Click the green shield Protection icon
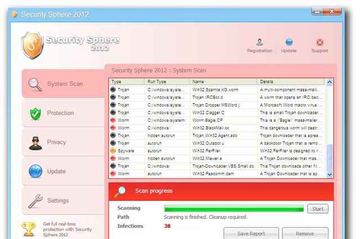The image size is (360, 239). 35,114
